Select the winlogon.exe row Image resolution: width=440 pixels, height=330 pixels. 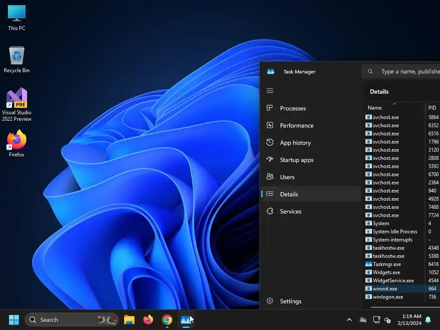click(402, 296)
